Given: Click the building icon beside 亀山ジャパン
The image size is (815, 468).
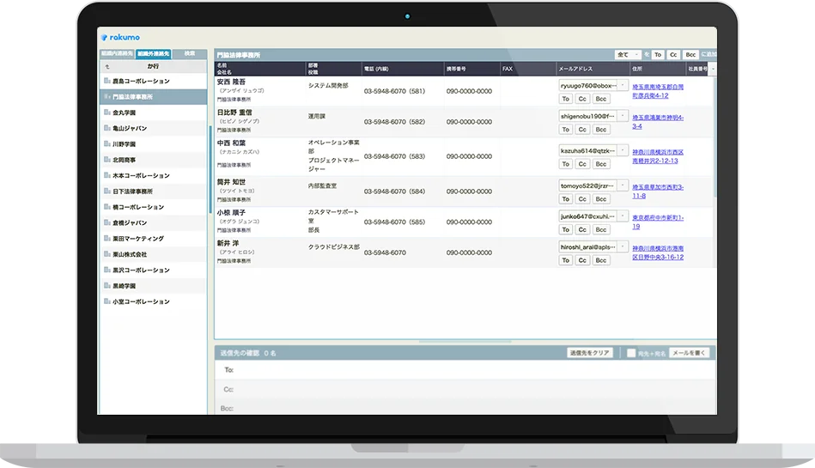Looking at the screenshot, I should [106, 128].
